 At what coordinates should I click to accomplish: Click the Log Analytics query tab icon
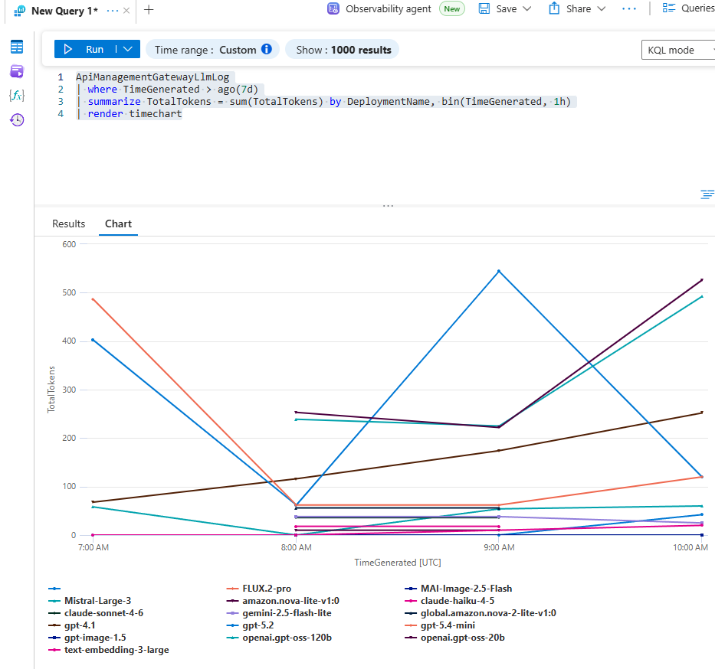pyautogui.click(x=19, y=11)
